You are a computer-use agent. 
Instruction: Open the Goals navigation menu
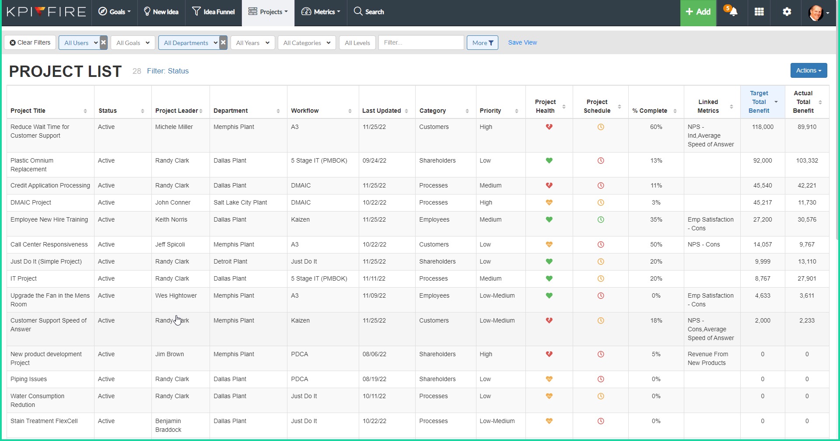(114, 12)
